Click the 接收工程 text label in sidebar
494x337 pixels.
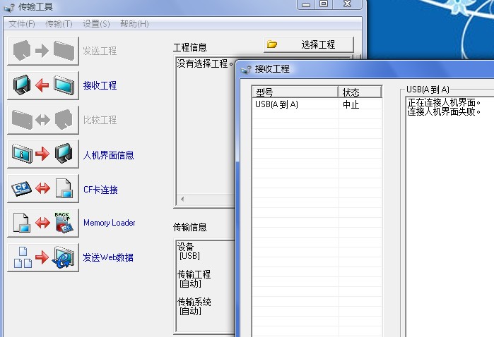100,85
